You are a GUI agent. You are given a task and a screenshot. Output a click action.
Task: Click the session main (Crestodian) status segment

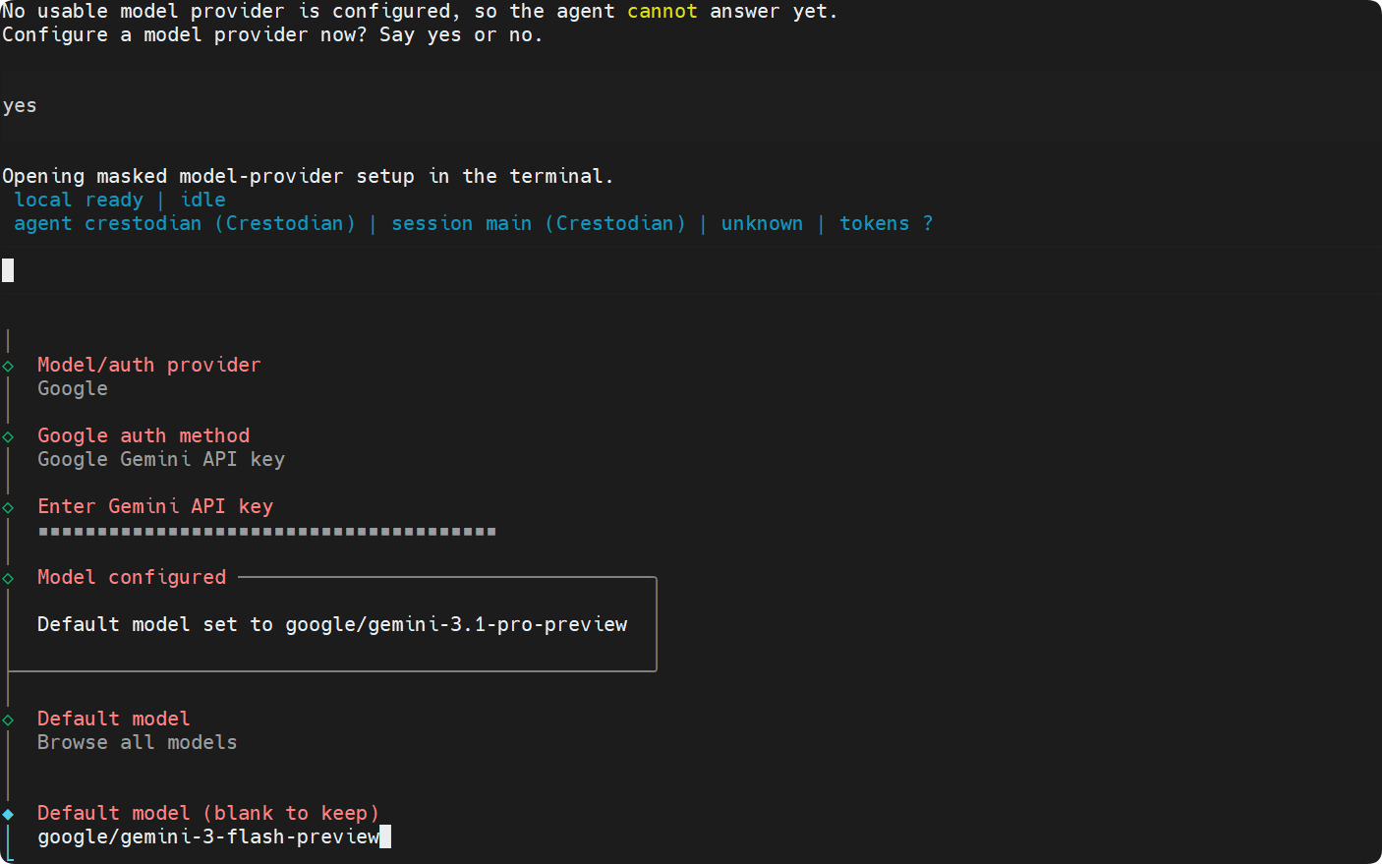click(x=539, y=223)
